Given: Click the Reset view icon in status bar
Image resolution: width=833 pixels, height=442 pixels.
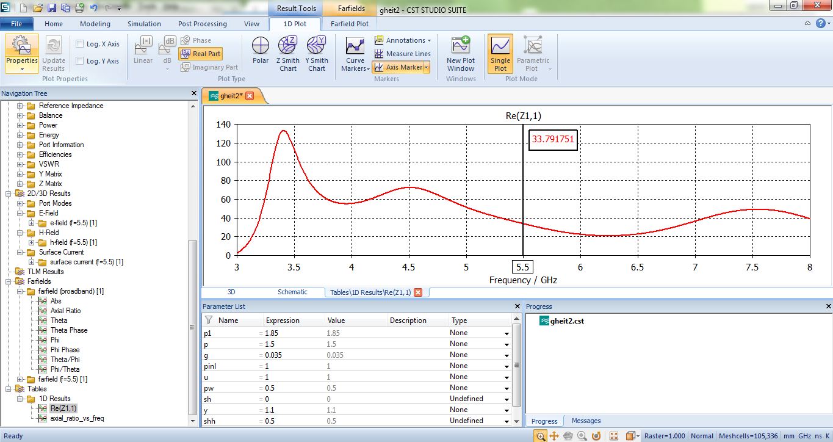Looking at the screenshot, I should coord(597,436).
